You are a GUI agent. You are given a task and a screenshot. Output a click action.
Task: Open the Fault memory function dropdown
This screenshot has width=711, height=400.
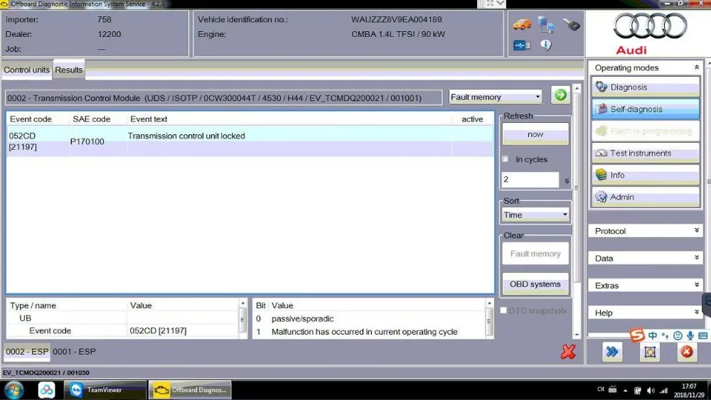tap(495, 97)
